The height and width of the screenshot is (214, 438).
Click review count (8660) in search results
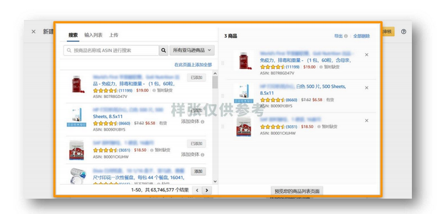124,123
